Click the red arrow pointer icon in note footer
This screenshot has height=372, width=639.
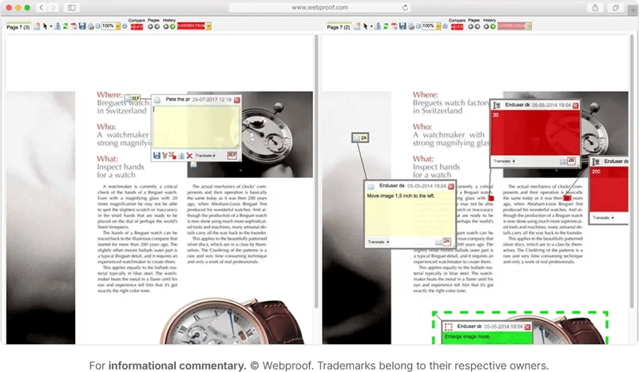coord(173,156)
